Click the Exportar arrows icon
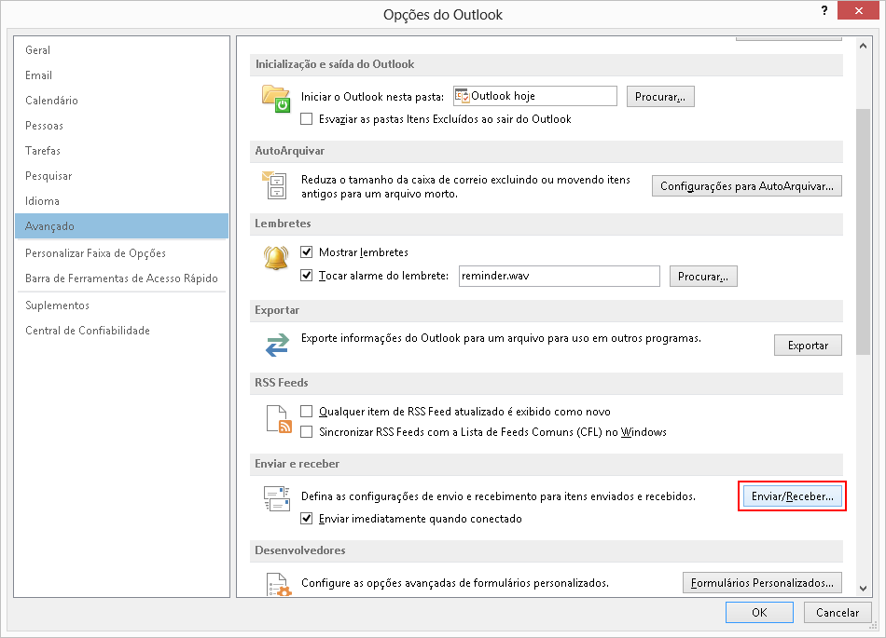 [x=277, y=345]
